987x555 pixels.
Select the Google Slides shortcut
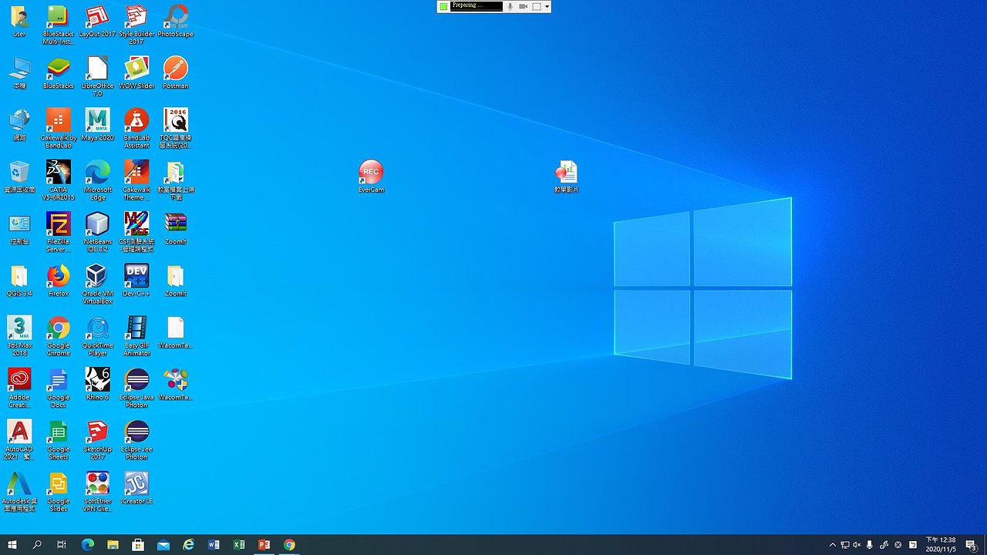coord(59,491)
